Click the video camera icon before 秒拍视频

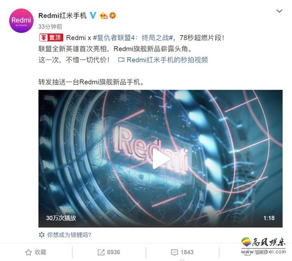point(121,60)
